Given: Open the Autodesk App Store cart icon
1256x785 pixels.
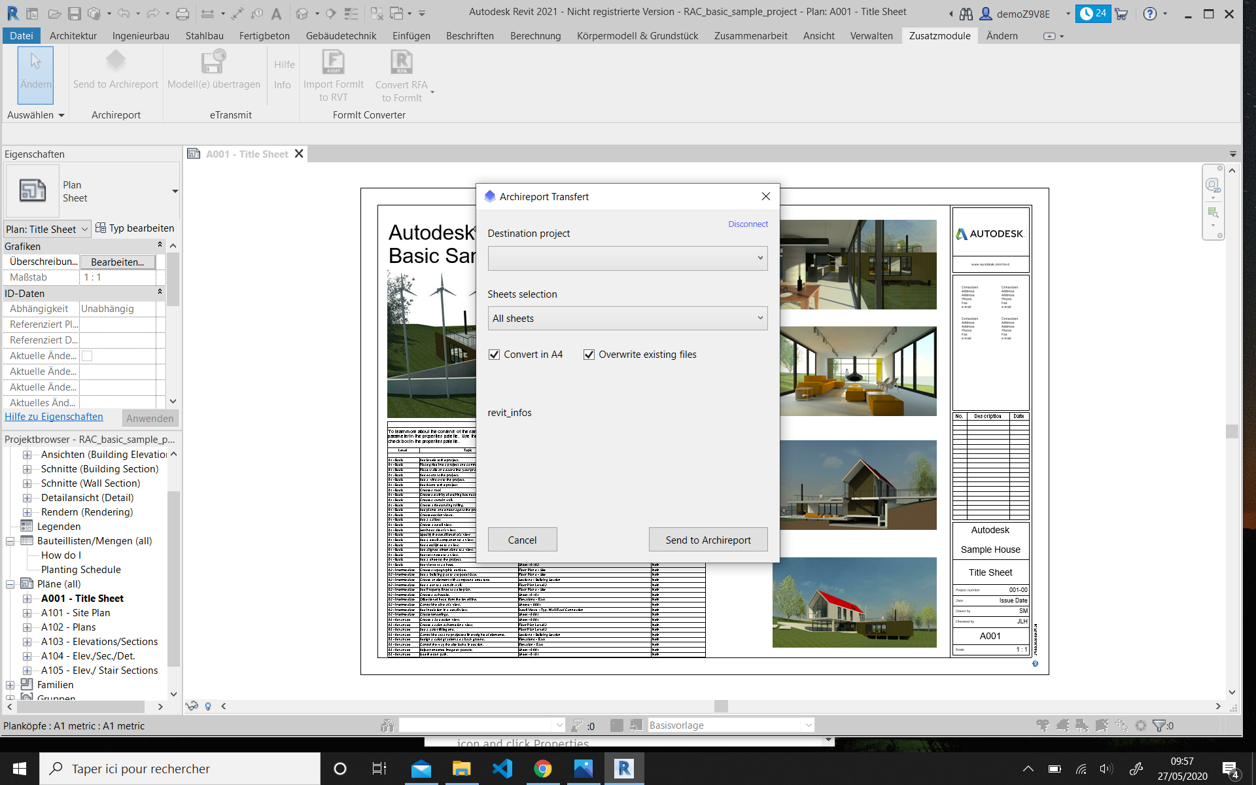Looking at the screenshot, I should 1121,13.
